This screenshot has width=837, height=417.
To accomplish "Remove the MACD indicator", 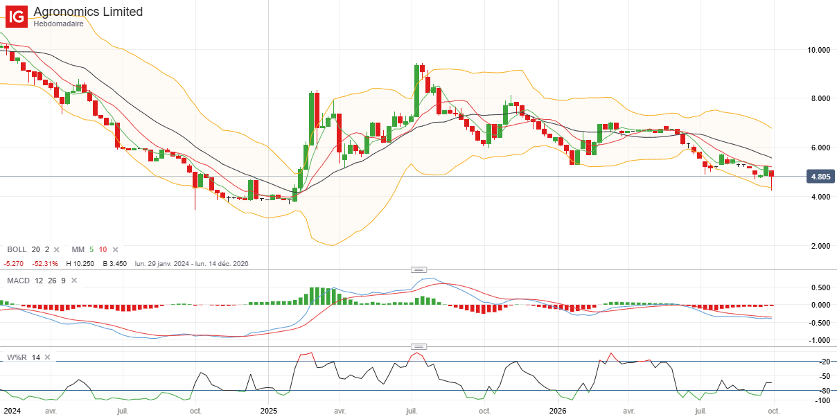I will pos(73,281).
